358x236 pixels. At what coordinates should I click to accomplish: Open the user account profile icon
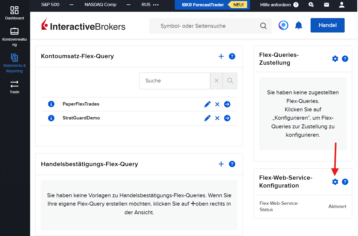[341, 5]
